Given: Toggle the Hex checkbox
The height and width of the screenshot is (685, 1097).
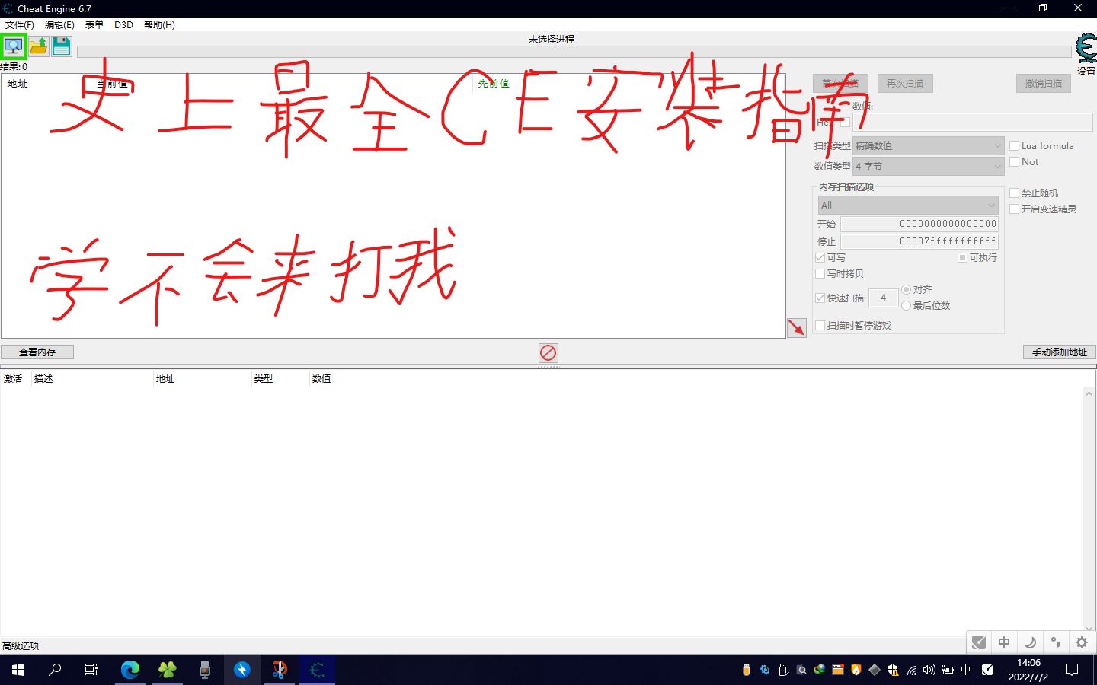Looking at the screenshot, I should (844, 122).
